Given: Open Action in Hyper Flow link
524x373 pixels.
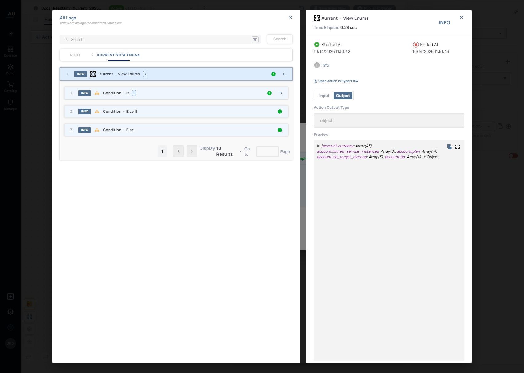Looking at the screenshot, I should click(336, 81).
